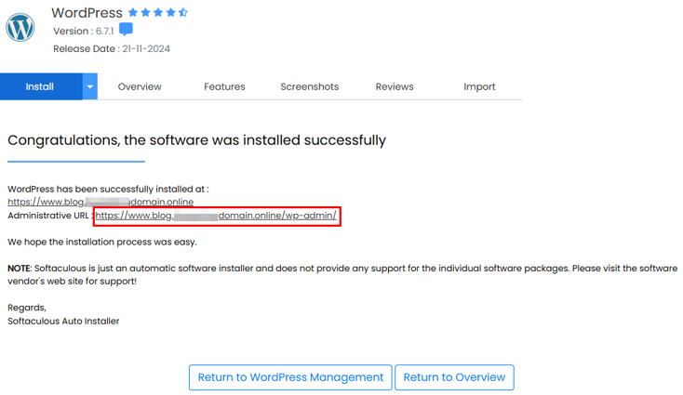Click the third rating star
Image resolution: width=683 pixels, height=395 pixels.
158,13
